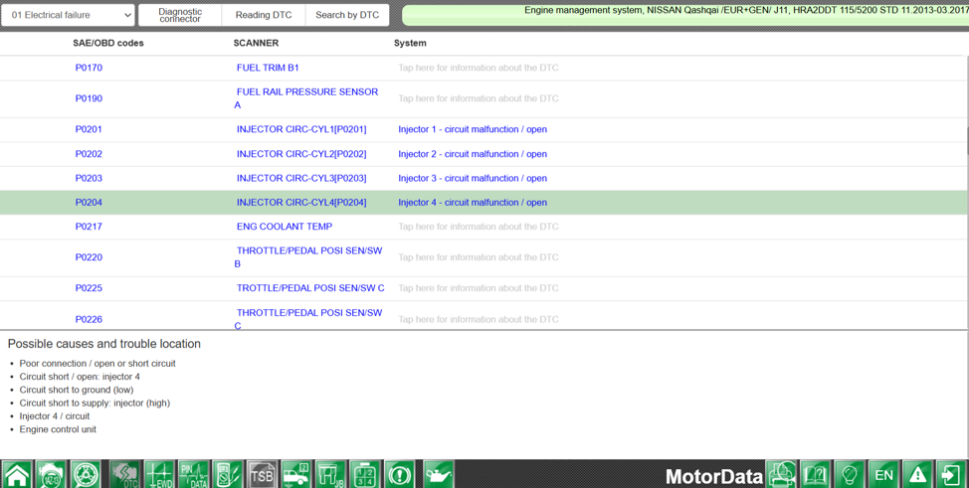969x488 pixels.
Task: Open the TSB bulletins icon
Action: point(262,474)
